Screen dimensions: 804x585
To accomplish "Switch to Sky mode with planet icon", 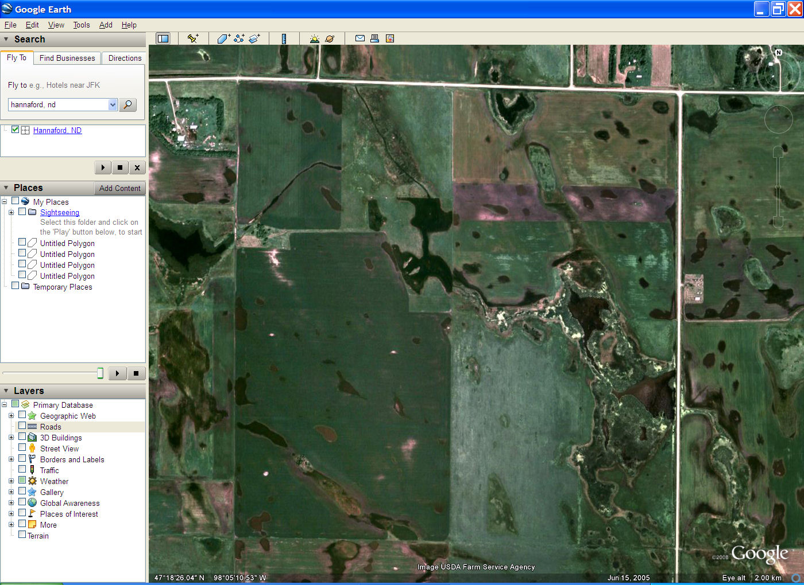I will [x=330, y=38].
